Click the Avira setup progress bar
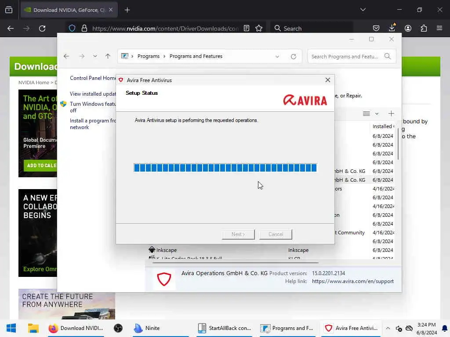 click(x=225, y=168)
